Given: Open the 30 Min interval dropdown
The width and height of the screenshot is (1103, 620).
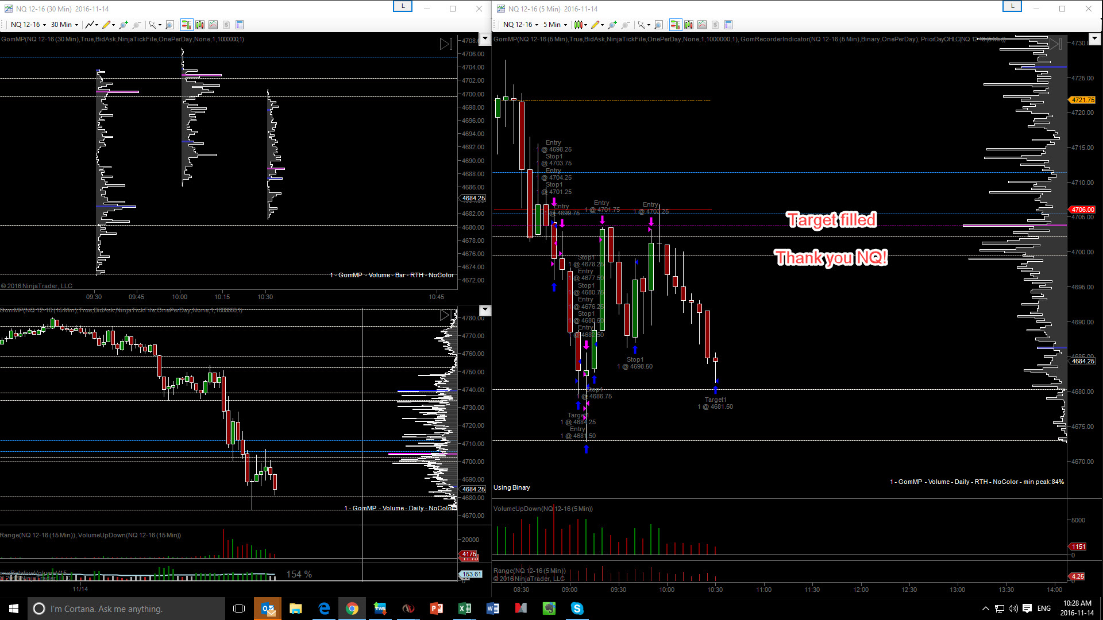Looking at the screenshot, I should click(x=64, y=25).
